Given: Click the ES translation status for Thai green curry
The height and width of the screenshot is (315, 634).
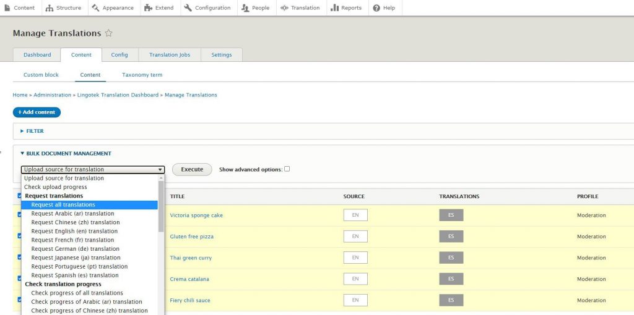Looking at the screenshot, I should [451, 258].
